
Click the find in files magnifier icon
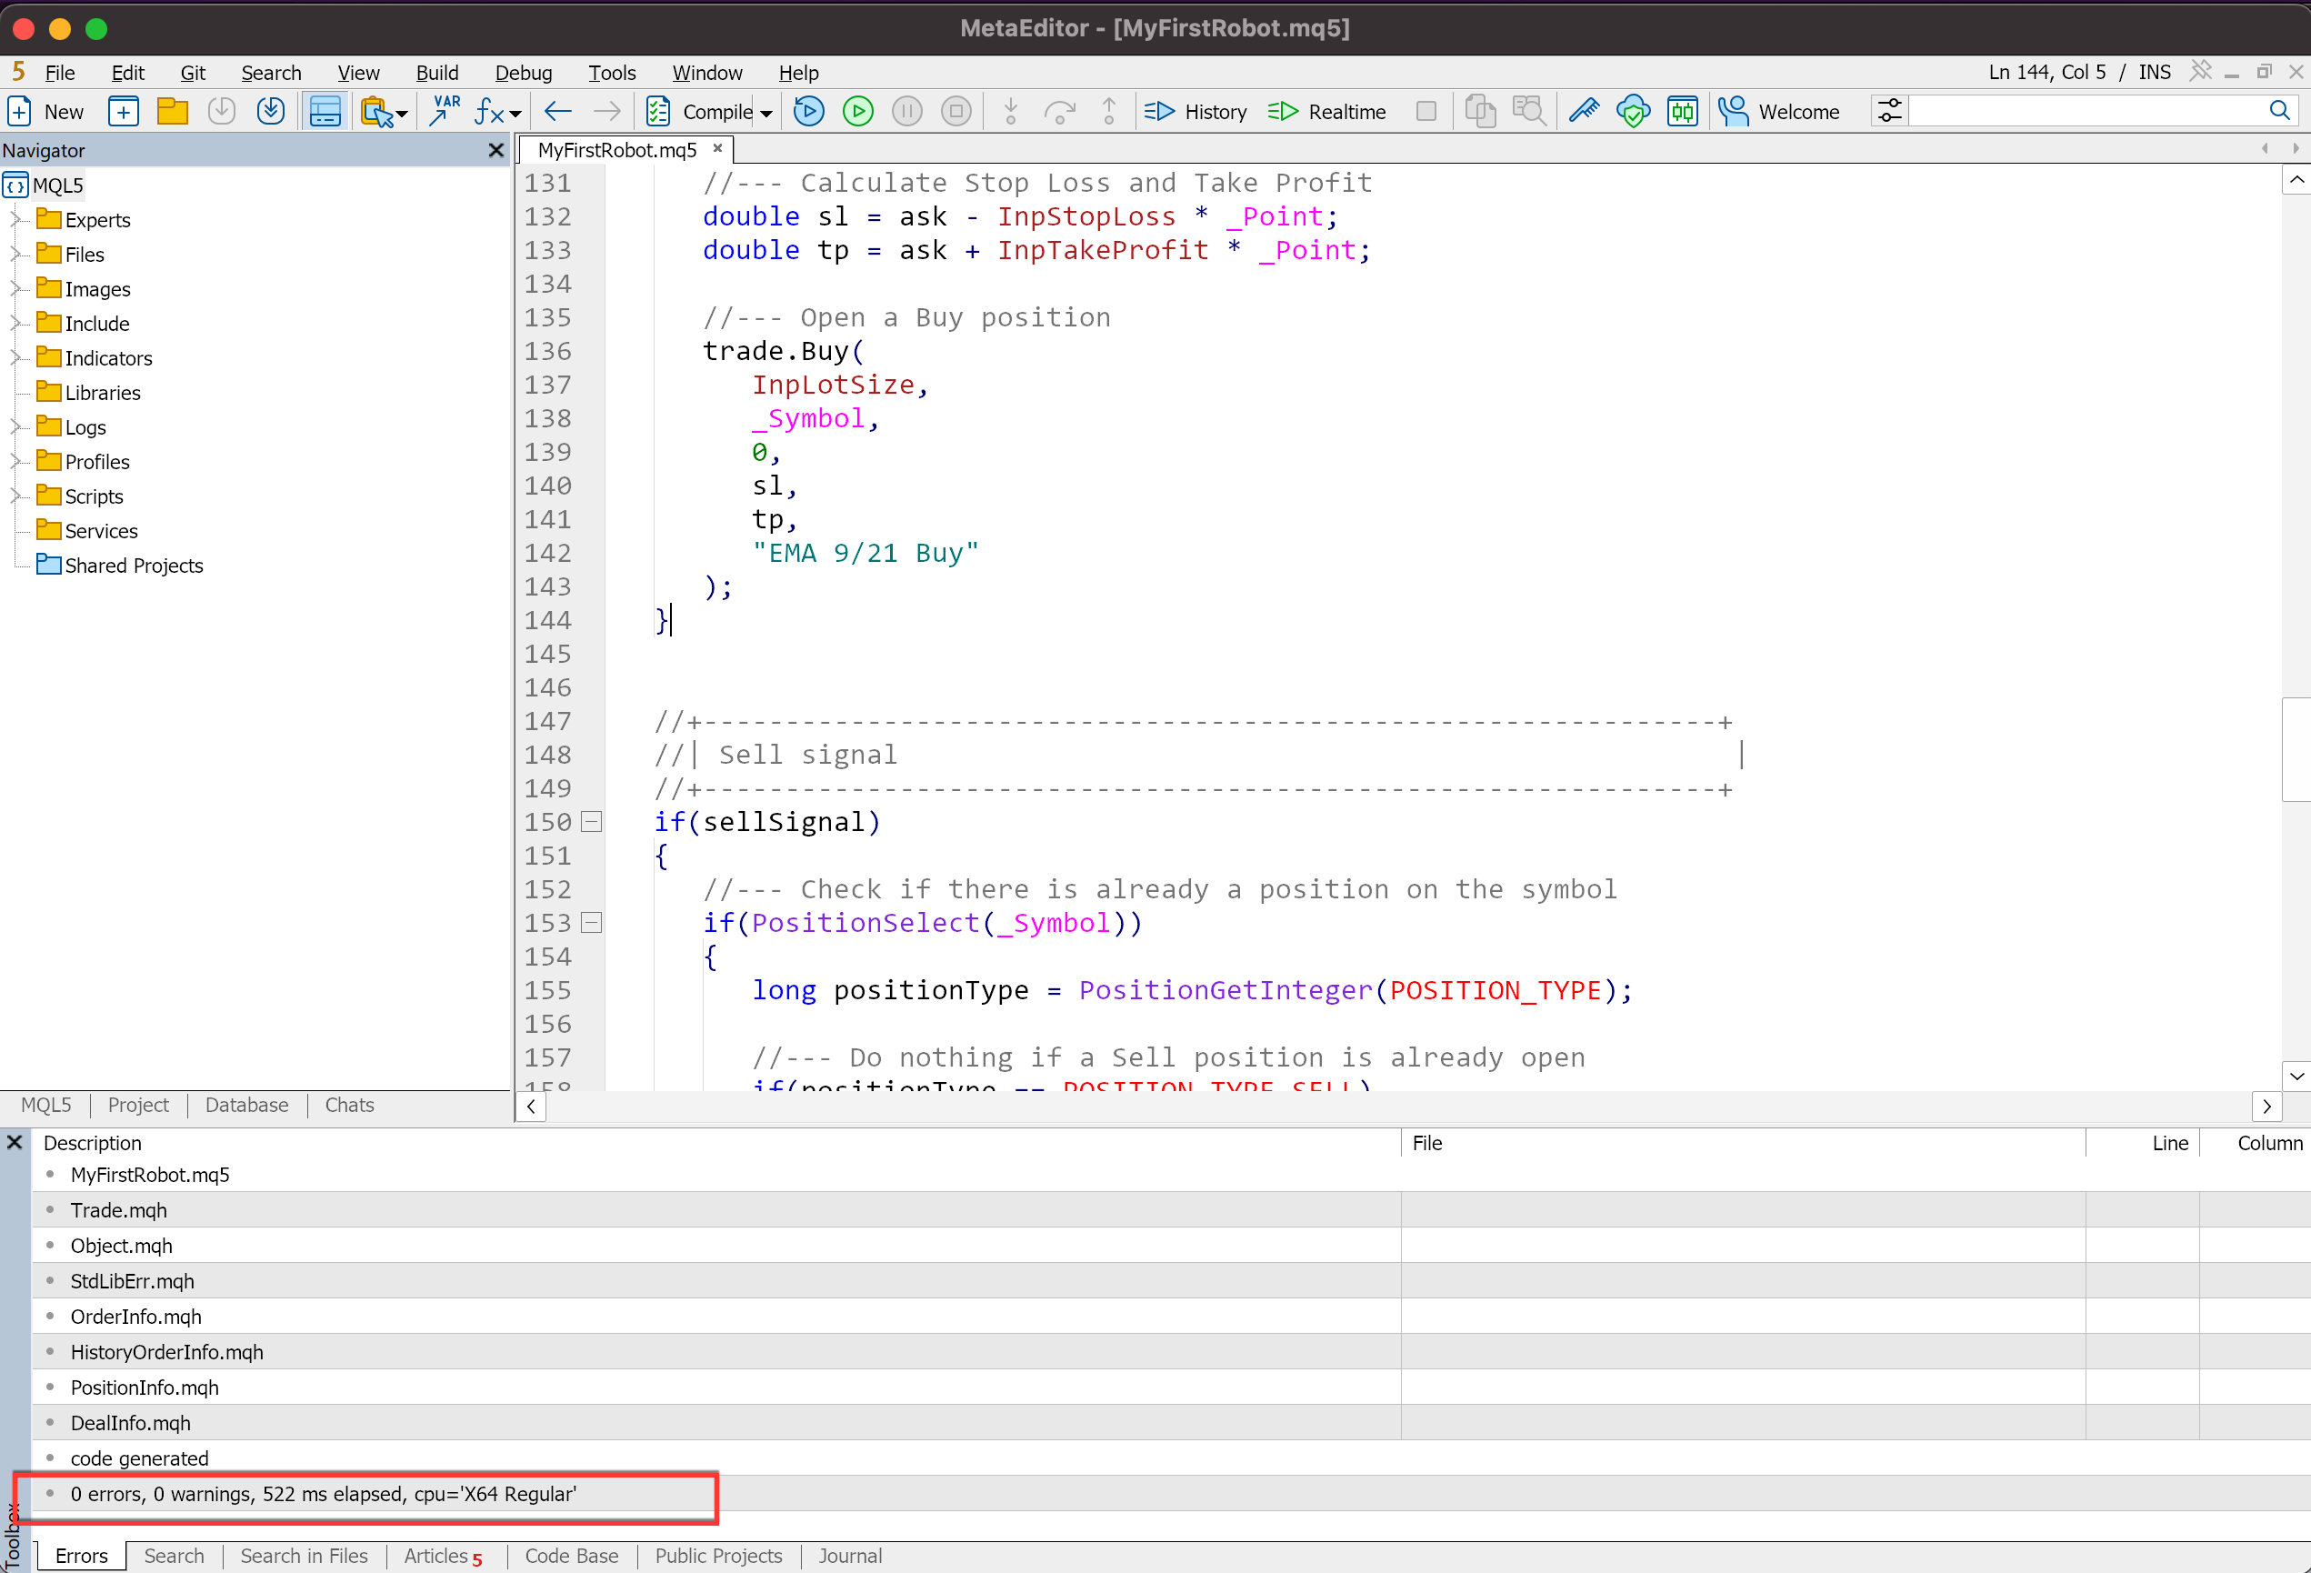[x=1529, y=111]
